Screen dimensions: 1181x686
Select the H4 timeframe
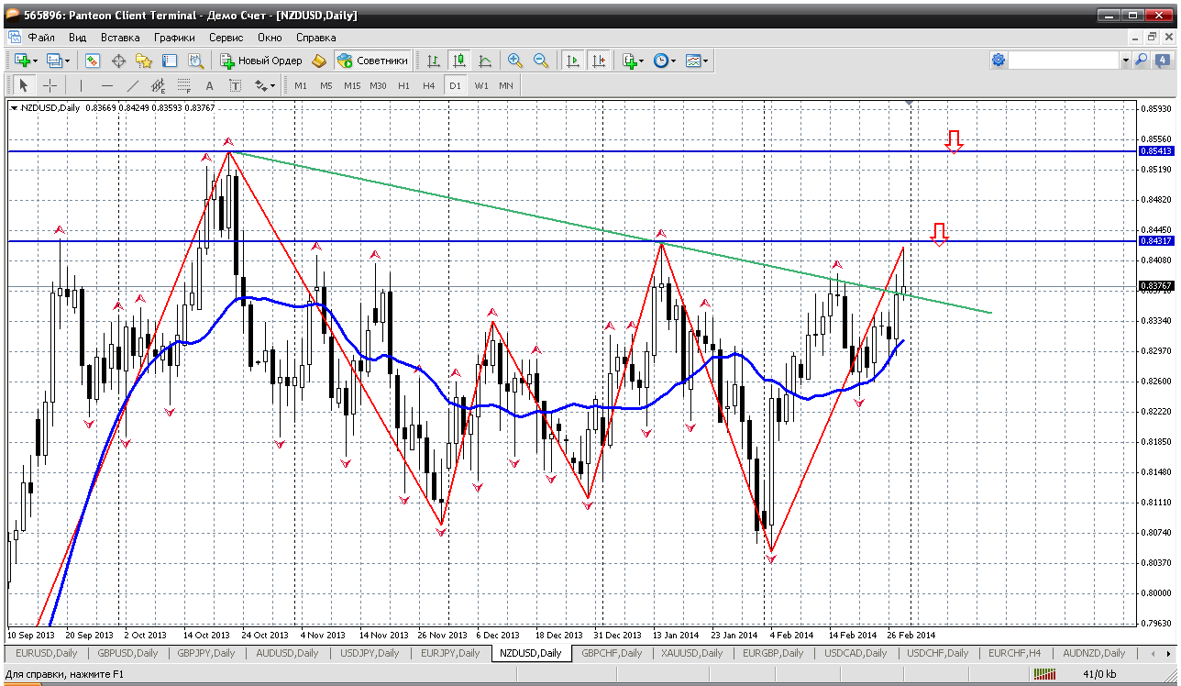[428, 85]
